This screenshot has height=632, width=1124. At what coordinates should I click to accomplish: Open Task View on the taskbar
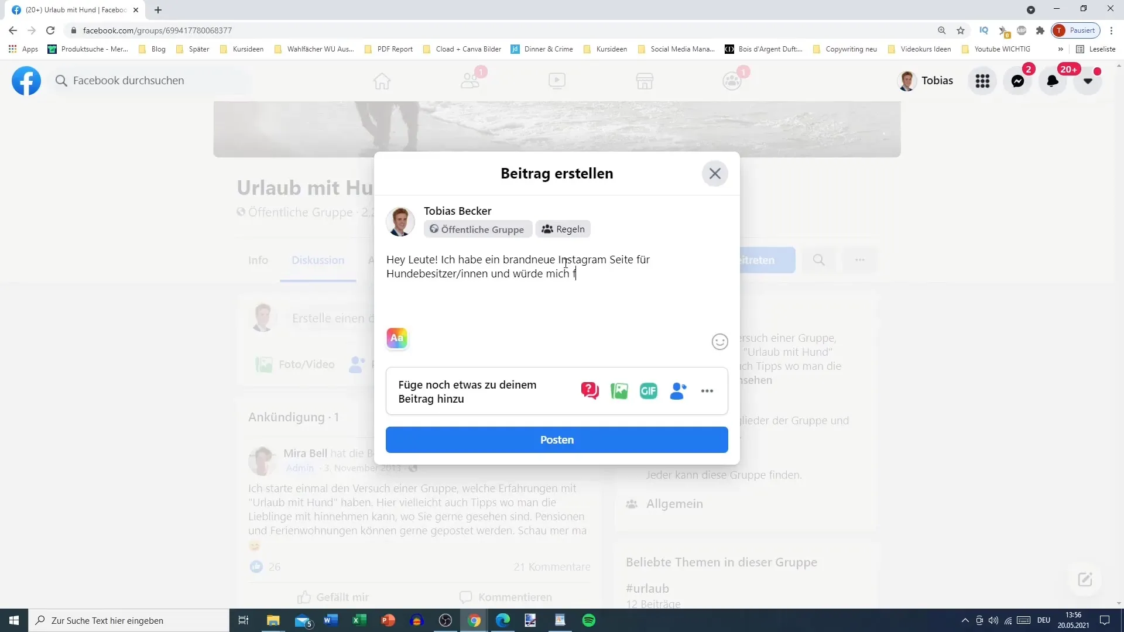click(x=244, y=620)
